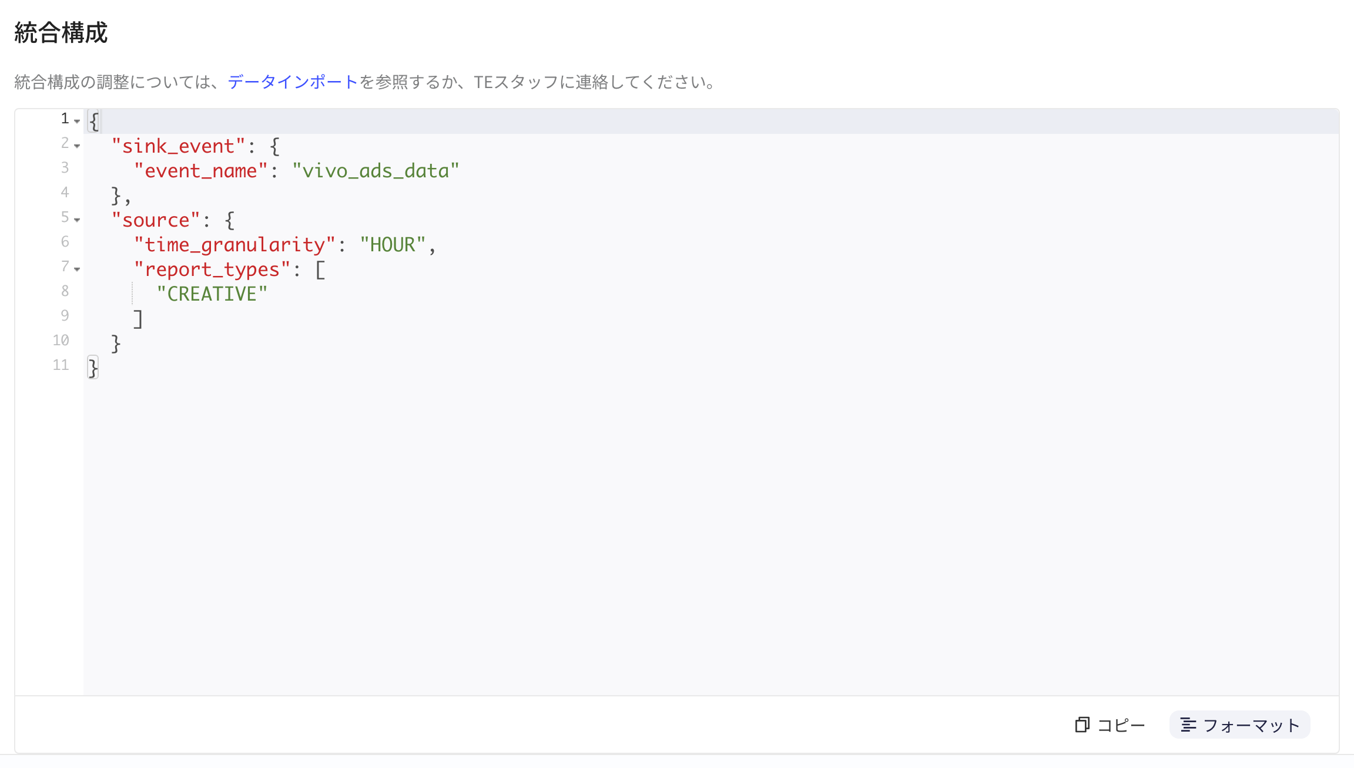
Task: Open the データインポート link
Action: (x=293, y=82)
